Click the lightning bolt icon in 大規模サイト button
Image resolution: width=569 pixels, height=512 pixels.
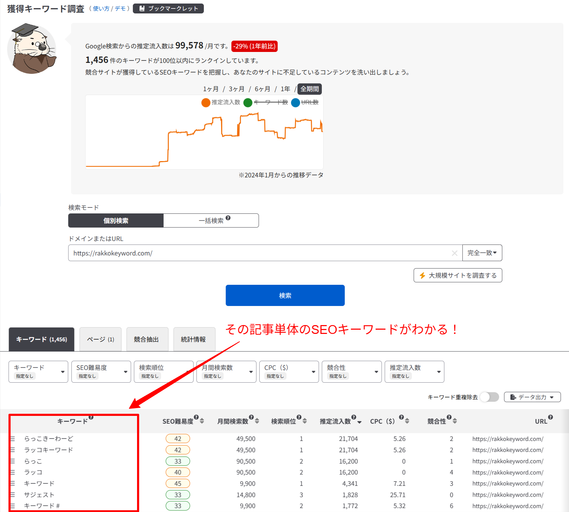(422, 275)
